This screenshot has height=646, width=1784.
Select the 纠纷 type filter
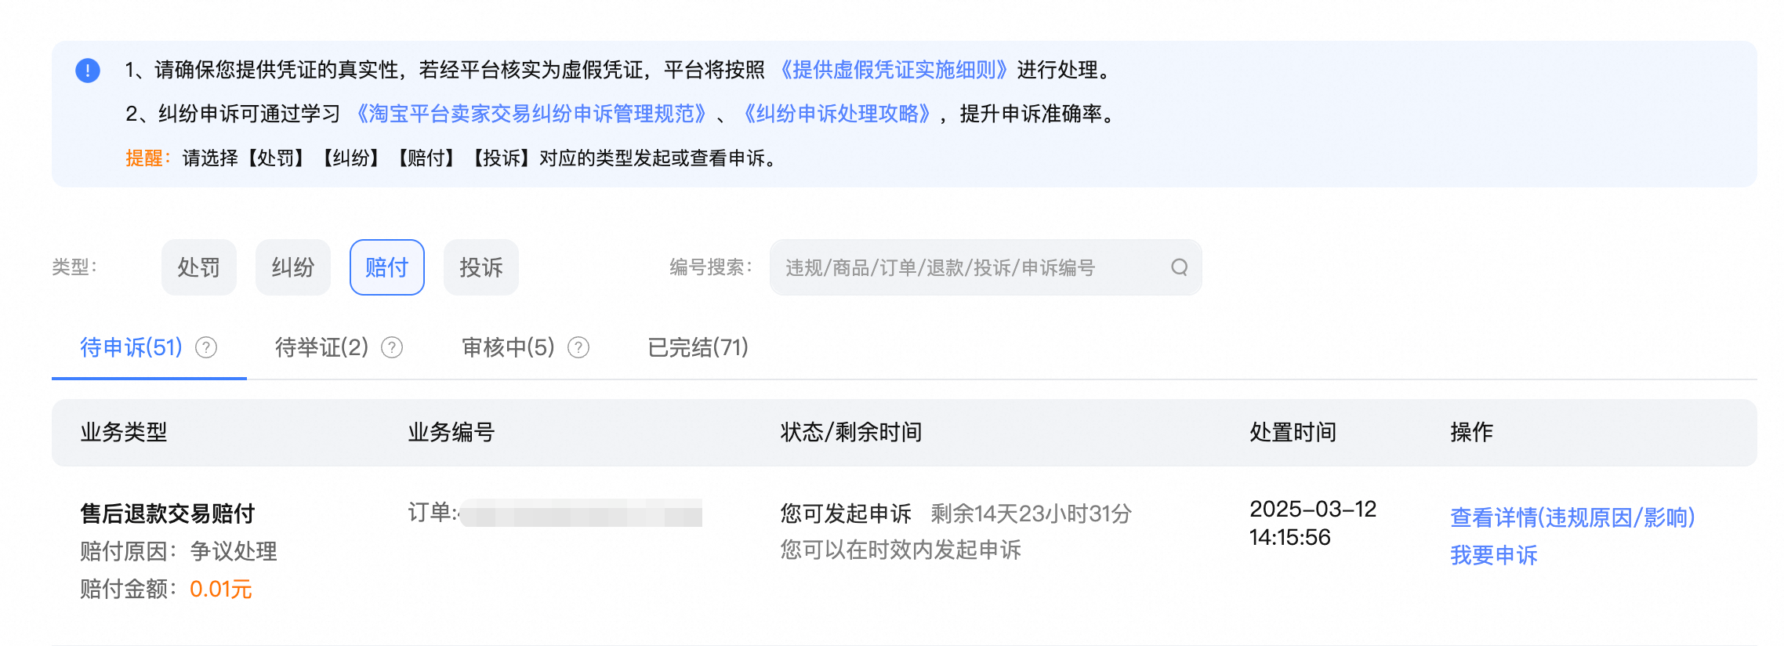(292, 267)
